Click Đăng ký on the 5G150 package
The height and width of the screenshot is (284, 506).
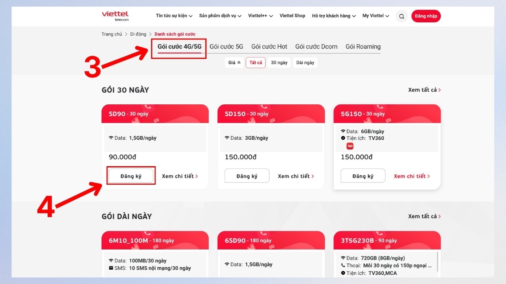click(363, 176)
